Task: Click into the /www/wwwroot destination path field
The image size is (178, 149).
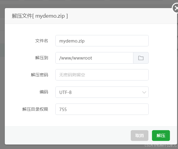Action: (x=94, y=58)
